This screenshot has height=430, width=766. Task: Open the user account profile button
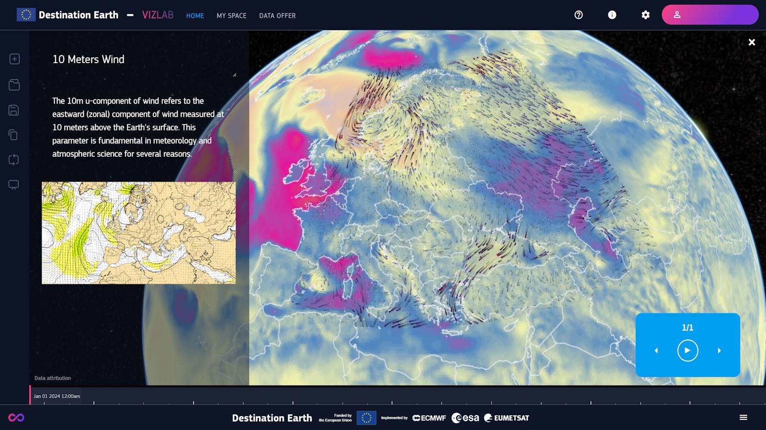(x=710, y=15)
